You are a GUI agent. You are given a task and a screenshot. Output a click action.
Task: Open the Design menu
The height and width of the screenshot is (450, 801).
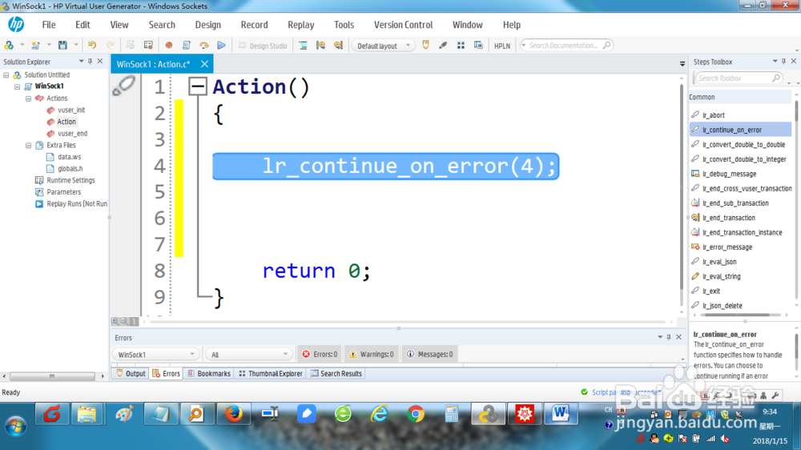[x=208, y=25]
